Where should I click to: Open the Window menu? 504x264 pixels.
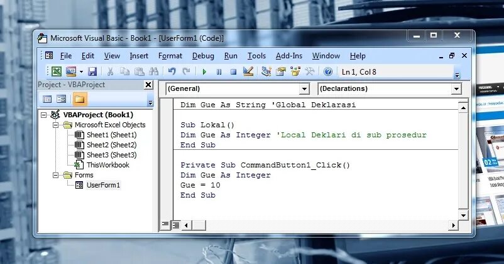point(326,56)
